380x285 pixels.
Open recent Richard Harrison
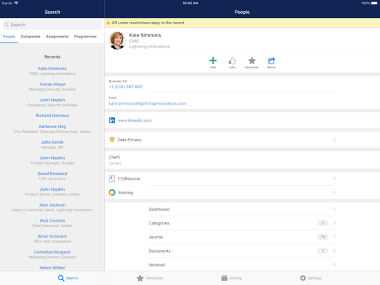click(52, 116)
